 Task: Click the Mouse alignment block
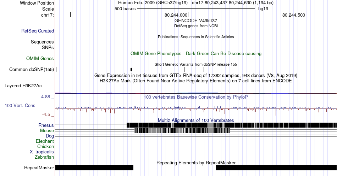click(182, 130)
